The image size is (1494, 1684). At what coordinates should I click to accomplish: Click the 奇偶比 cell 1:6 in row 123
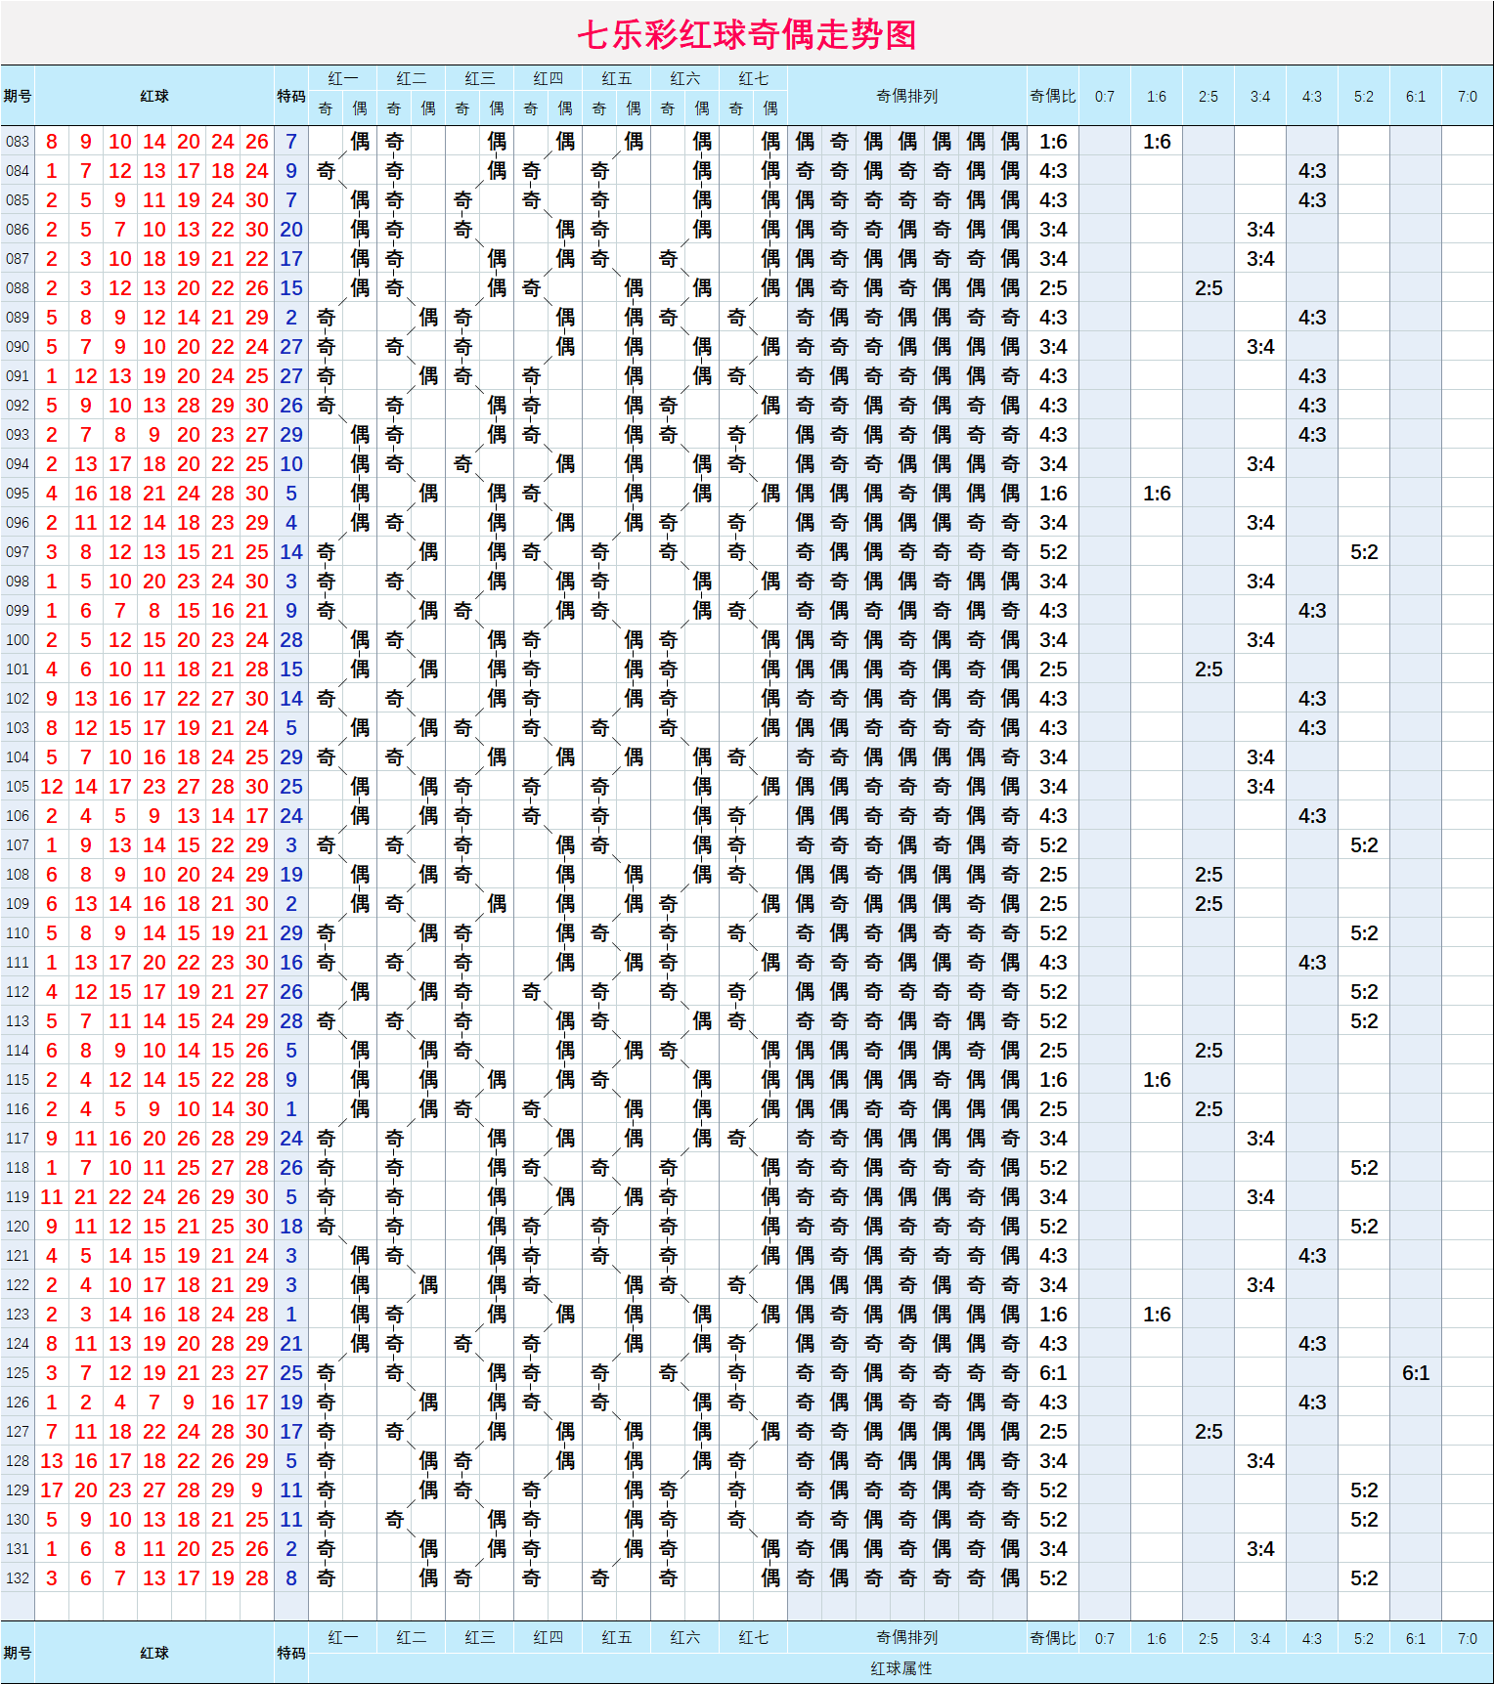tap(1053, 1315)
